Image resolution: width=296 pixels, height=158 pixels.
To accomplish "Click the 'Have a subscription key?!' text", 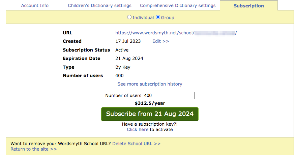I will click(150, 124).
